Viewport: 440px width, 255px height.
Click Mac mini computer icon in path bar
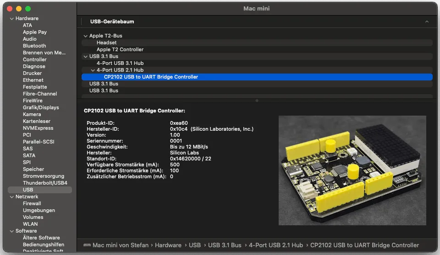point(87,245)
